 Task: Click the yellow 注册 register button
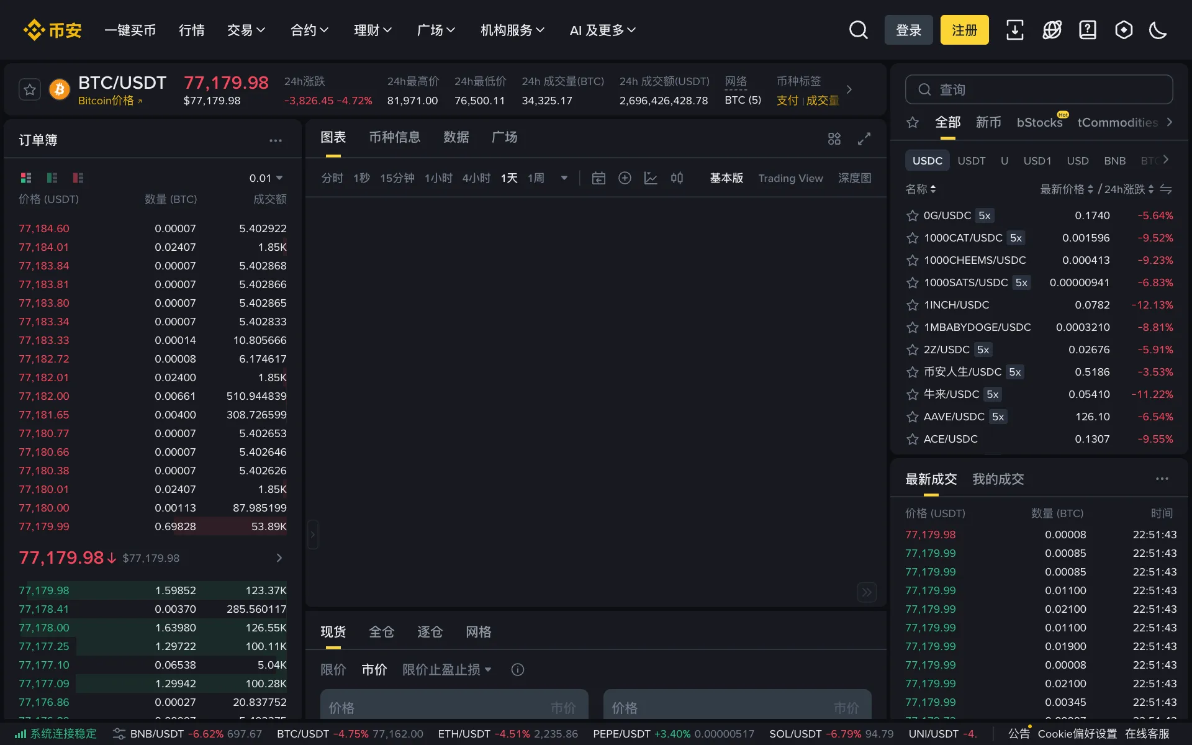(x=964, y=30)
